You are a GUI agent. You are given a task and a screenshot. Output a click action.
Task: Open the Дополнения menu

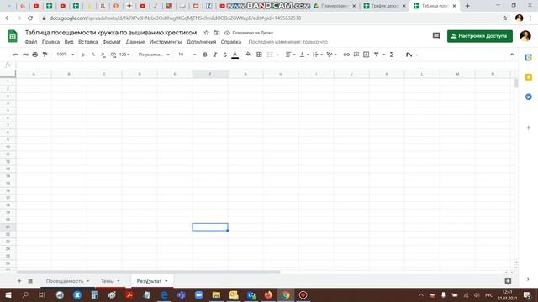[x=202, y=42]
